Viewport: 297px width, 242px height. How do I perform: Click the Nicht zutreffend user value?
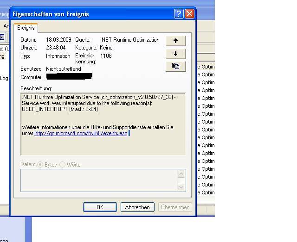[x=64, y=69]
